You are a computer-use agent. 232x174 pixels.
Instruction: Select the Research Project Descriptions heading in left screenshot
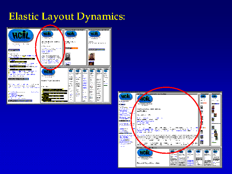coord(51,81)
